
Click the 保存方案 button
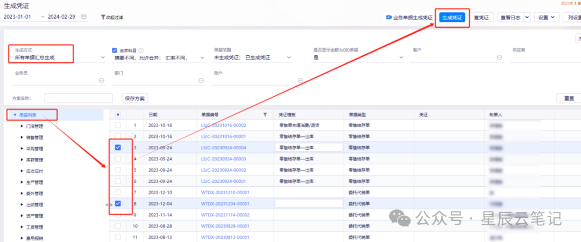pos(134,98)
